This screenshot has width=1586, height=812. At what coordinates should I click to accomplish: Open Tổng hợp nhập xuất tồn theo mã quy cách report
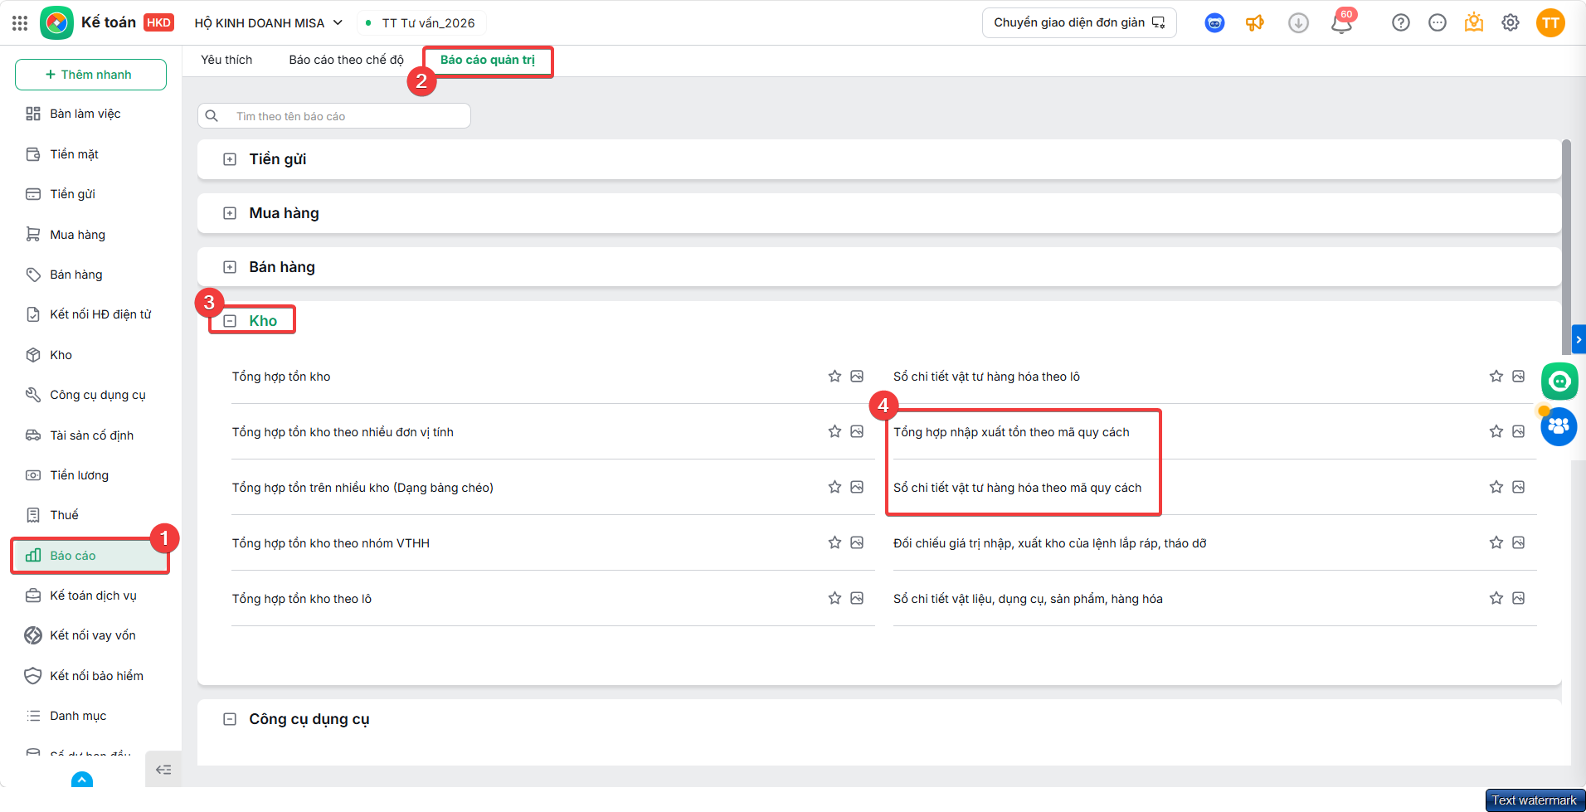coord(1011,432)
